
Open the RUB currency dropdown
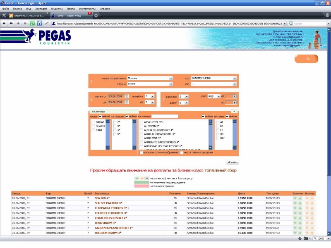point(214,96)
